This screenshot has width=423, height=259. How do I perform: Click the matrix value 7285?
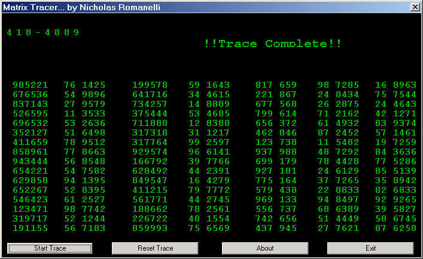pos(347,85)
